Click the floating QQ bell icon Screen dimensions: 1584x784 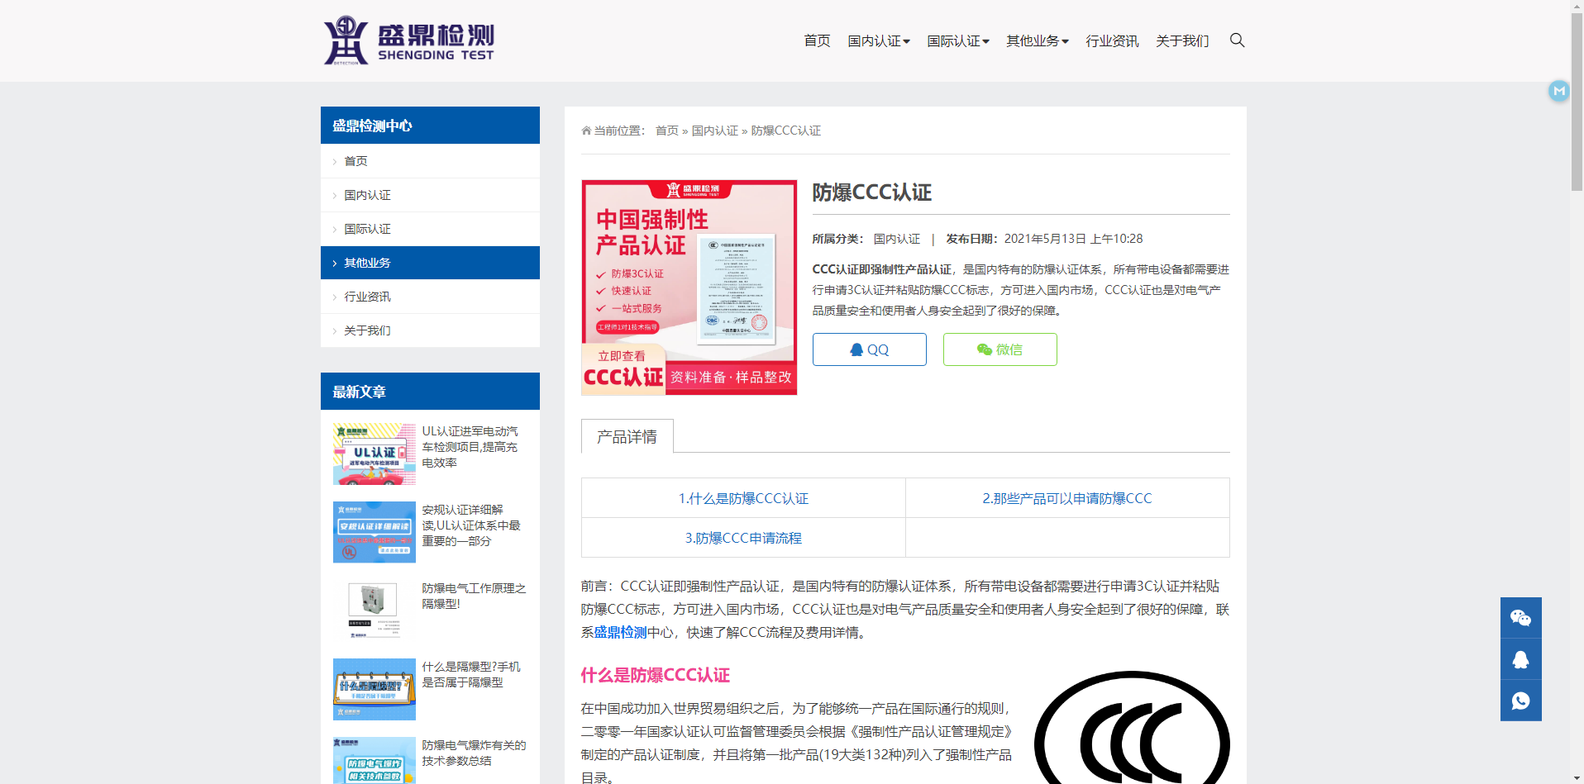1520,658
